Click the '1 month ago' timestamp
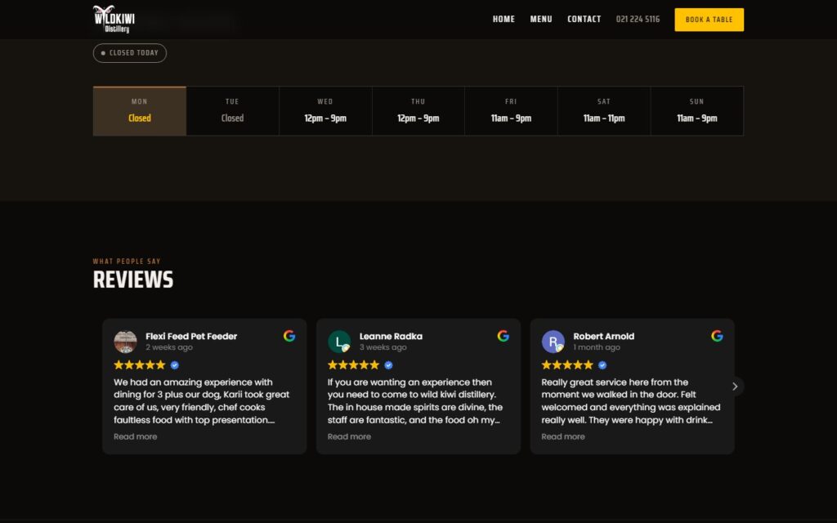This screenshot has width=837, height=523. point(597,347)
